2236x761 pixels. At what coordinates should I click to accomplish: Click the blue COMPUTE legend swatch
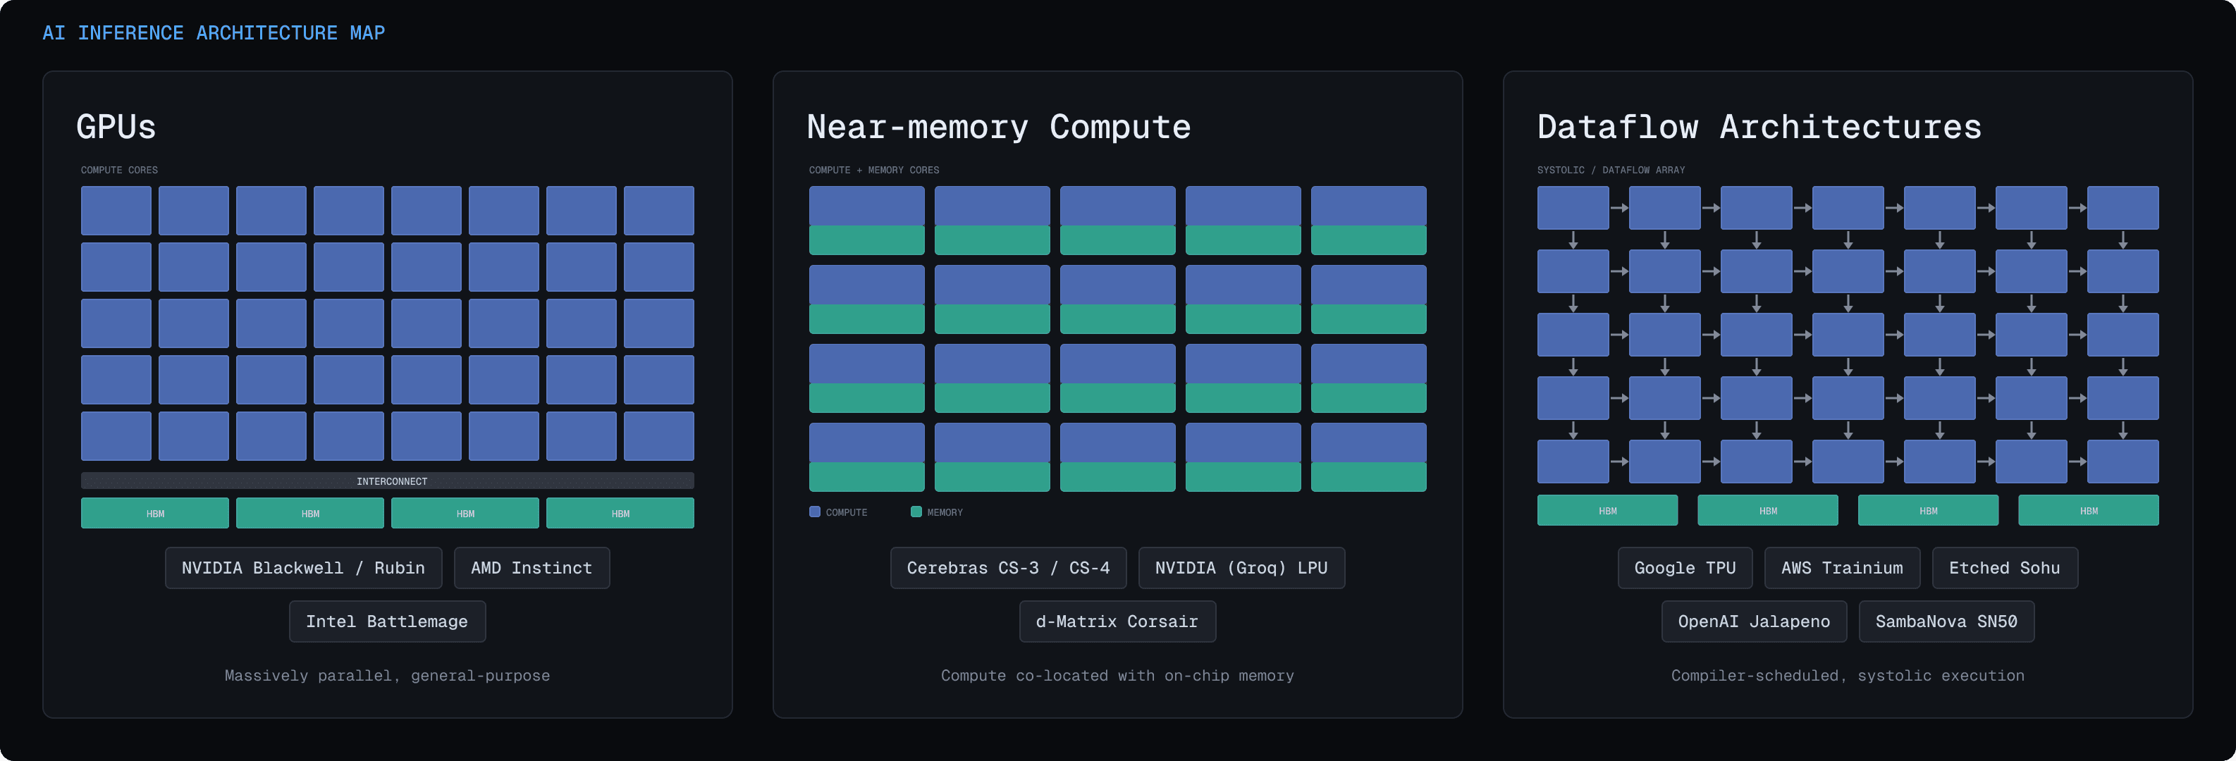coord(814,512)
